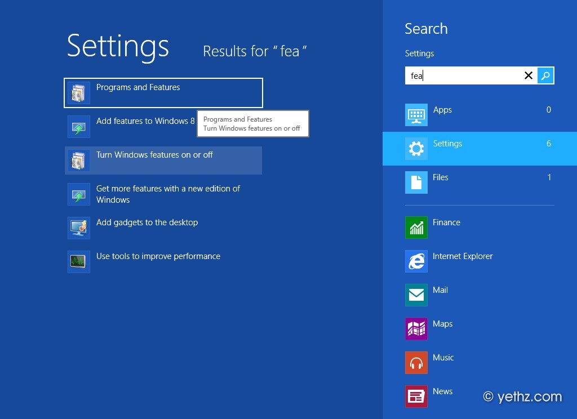The width and height of the screenshot is (577, 419).
Task: Open the Internet Explorer icon
Action: [416, 261]
